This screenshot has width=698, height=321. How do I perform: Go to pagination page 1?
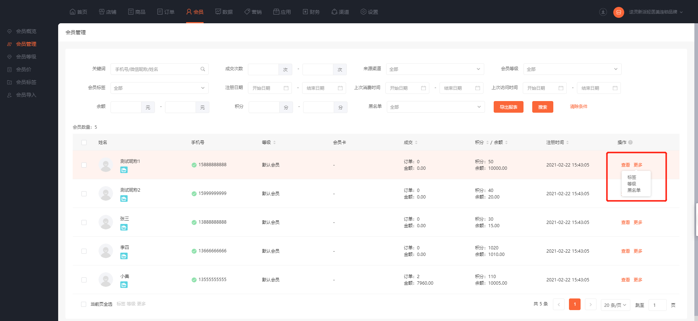575,304
